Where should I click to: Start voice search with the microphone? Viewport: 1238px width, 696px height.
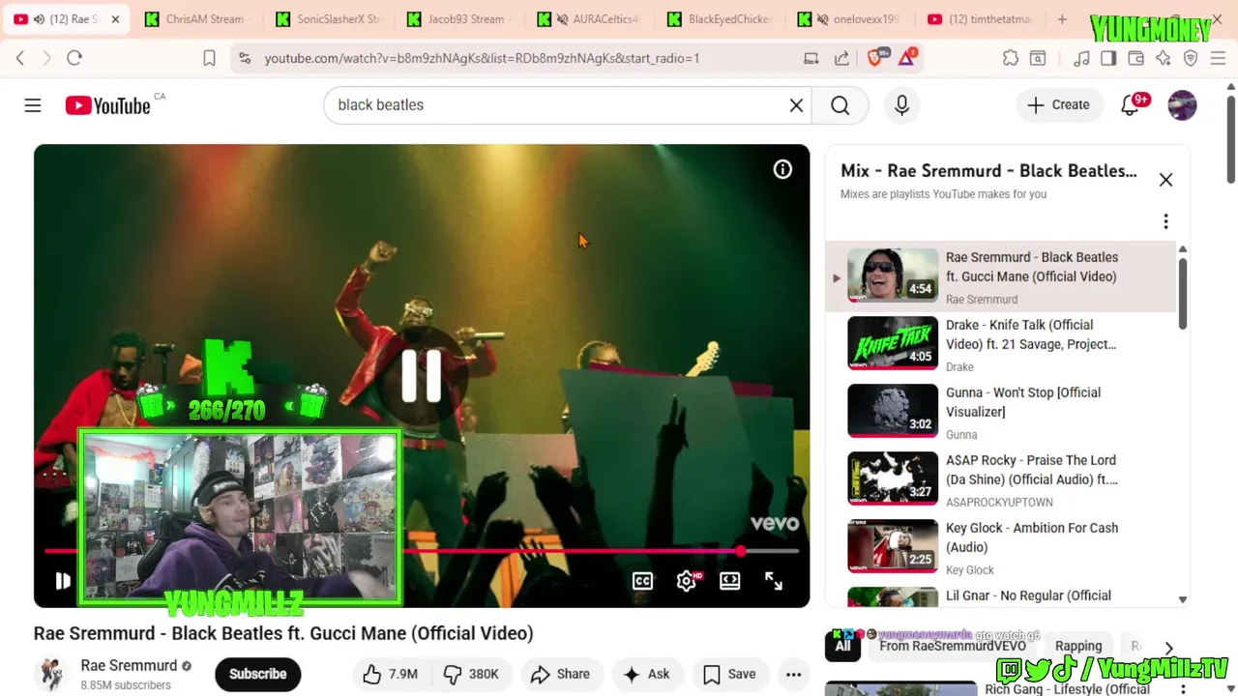(901, 105)
